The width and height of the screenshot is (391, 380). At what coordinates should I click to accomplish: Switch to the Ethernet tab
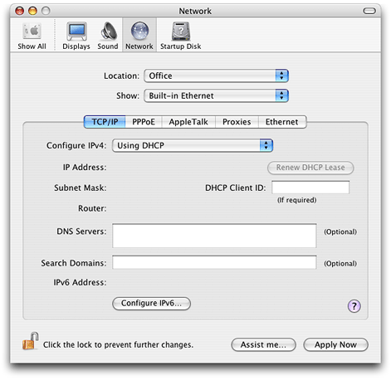pos(282,122)
